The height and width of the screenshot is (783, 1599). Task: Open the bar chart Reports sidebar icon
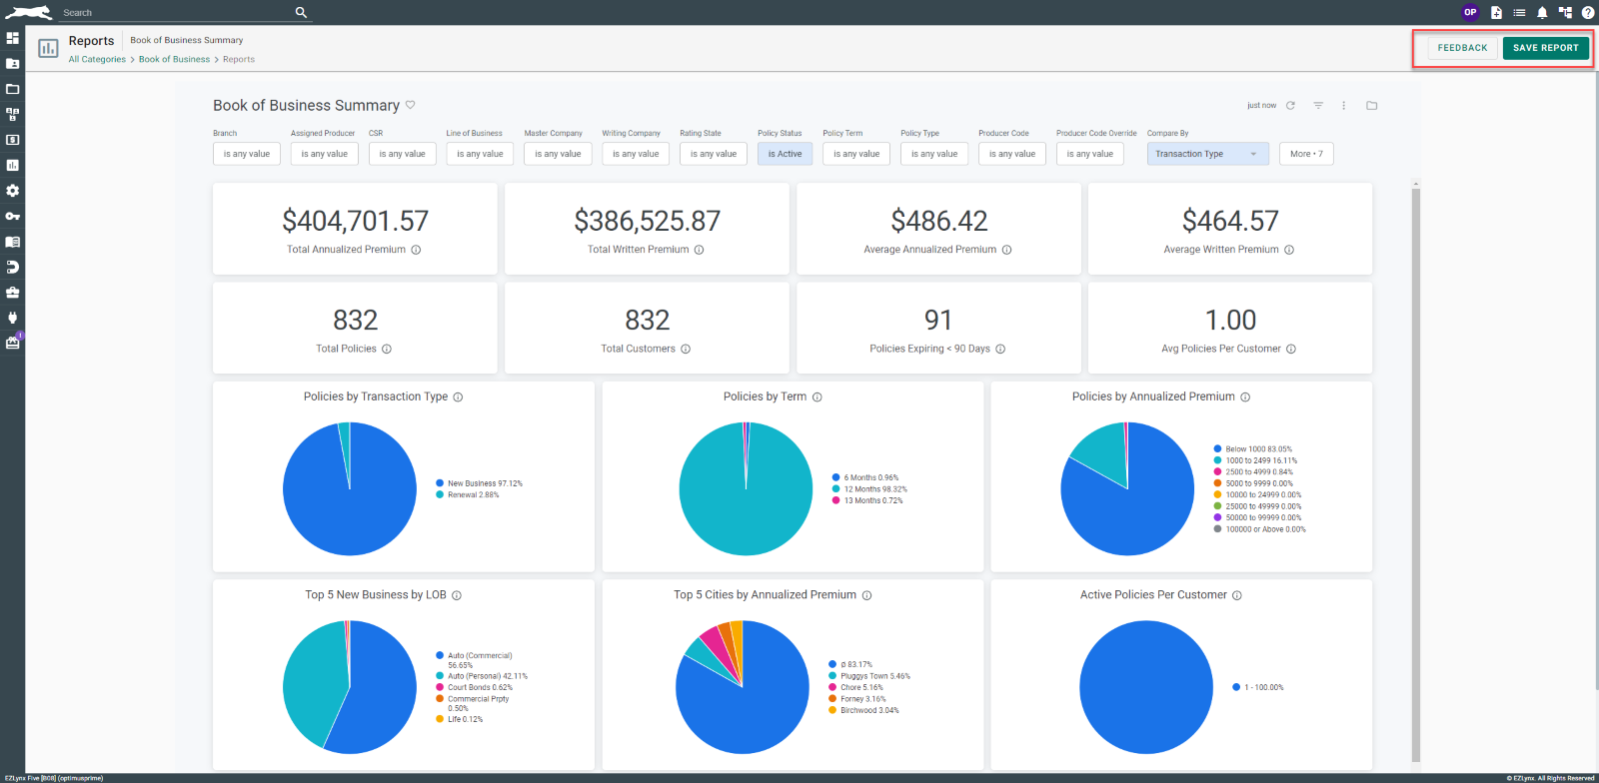(x=13, y=165)
